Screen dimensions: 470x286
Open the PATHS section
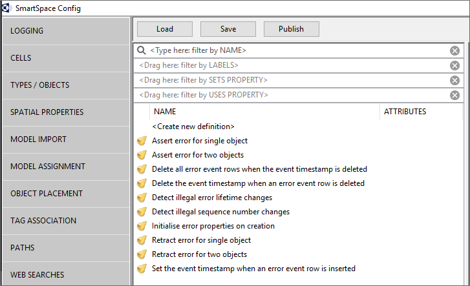pyautogui.click(x=66, y=248)
